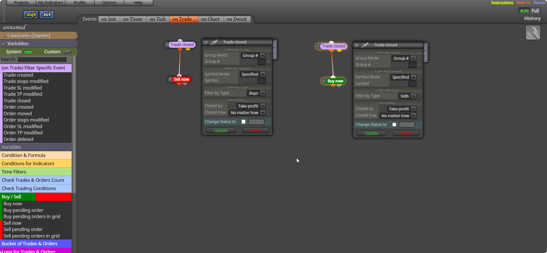547x253 pixels.
Task: Open Filter by Type dropdown showing Sells
Action: (x=407, y=96)
